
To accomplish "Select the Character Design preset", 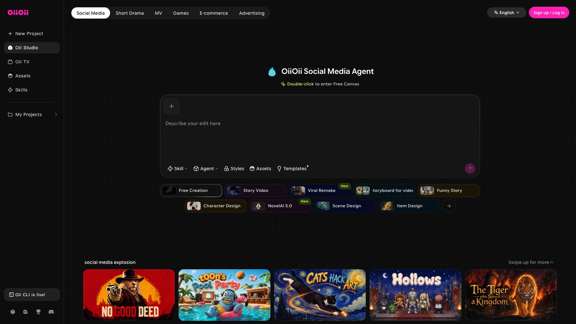I will point(215,206).
